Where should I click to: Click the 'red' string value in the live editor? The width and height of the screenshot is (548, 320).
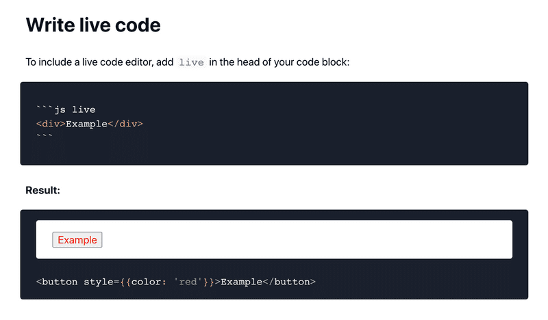pos(188,282)
